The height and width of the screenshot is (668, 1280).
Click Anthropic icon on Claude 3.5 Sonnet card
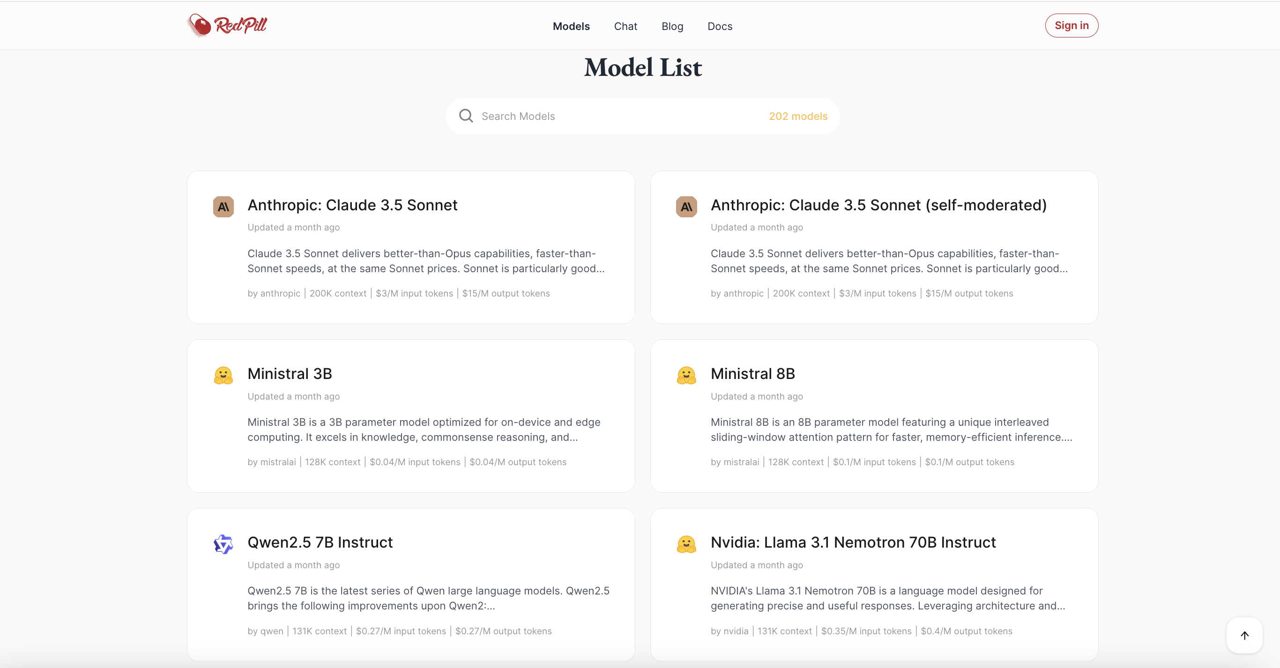[x=223, y=207]
